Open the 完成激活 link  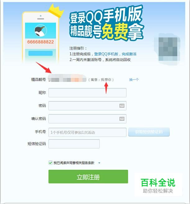pos(129,54)
